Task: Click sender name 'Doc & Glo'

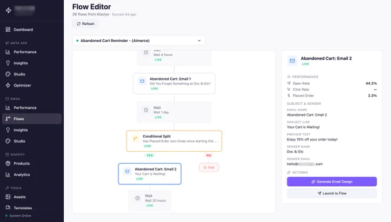Action: (x=295, y=152)
